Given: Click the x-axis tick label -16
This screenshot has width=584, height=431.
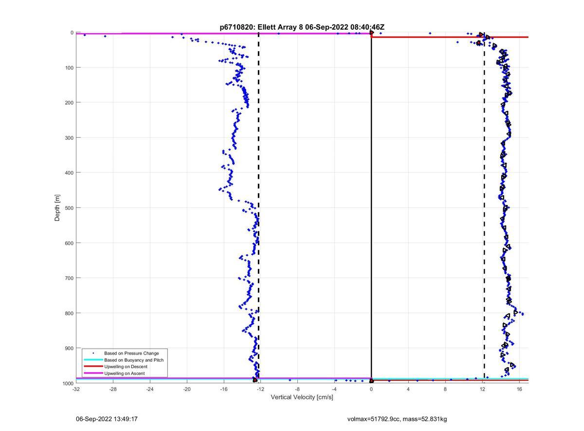Looking at the screenshot, I should (224, 389).
